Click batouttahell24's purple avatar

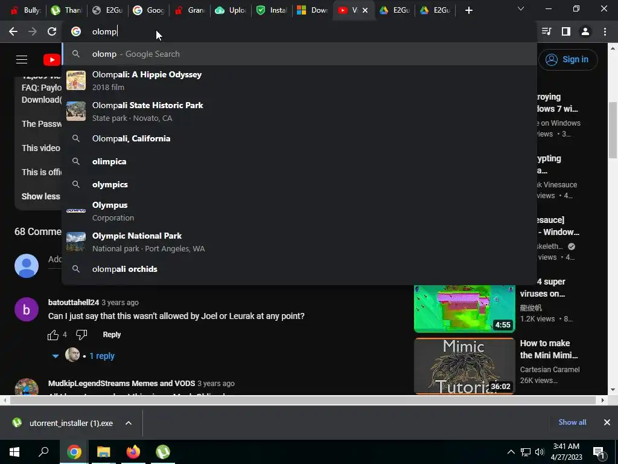[27, 309]
